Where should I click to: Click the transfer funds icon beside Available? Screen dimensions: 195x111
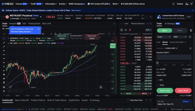click(x=177, y=48)
